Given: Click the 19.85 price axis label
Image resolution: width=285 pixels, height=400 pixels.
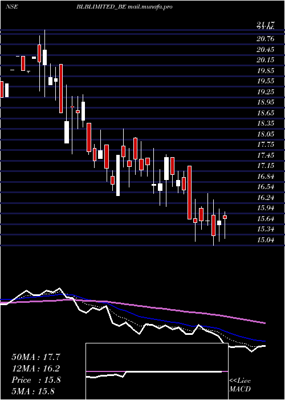Looking at the screenshot, I should pyautogui.click(x=266, y=71).
